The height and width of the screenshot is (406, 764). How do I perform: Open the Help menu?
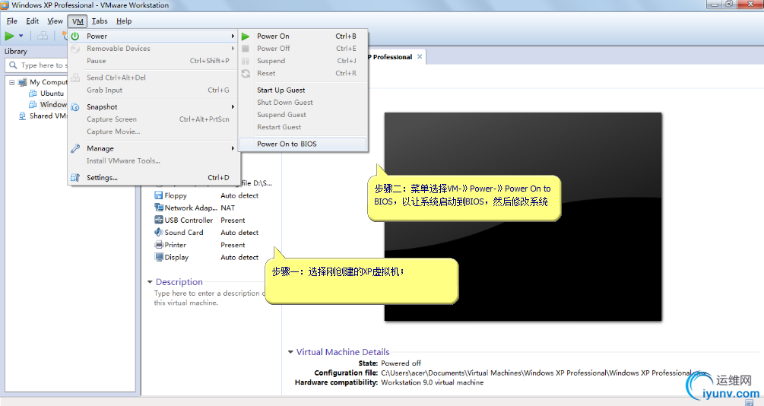(124, 21)
